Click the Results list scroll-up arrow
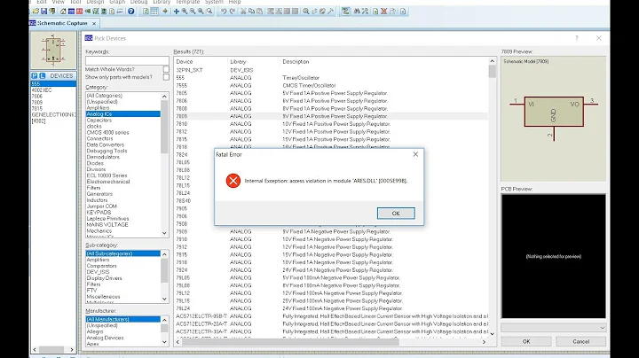The height and width of the screenshot is (358, 639). tap(493, 61)
